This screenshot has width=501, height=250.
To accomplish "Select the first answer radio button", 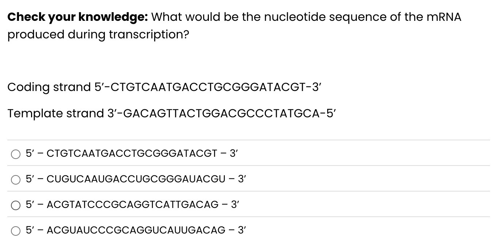I will coord(15,154).
